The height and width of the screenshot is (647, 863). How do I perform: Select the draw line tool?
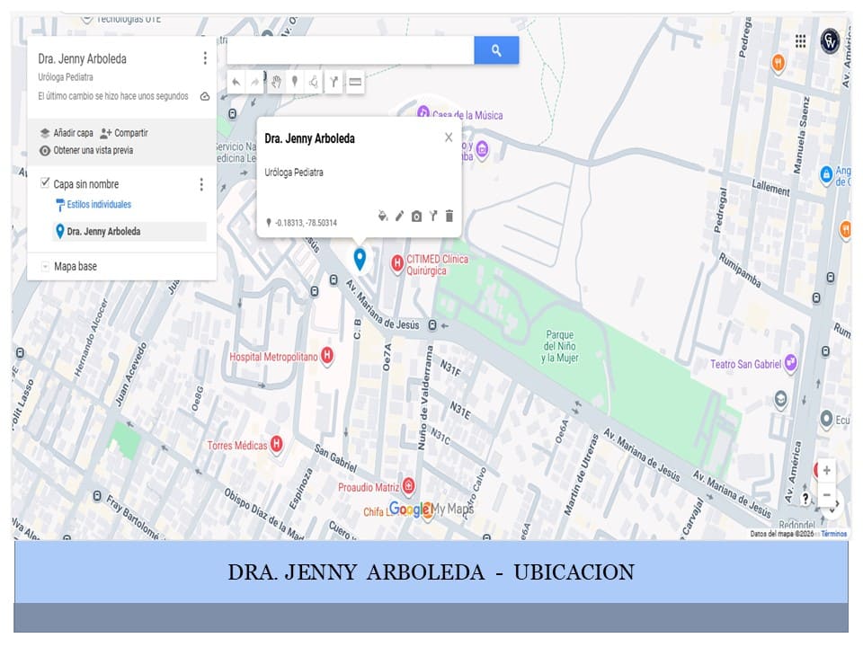click(314, 83)
